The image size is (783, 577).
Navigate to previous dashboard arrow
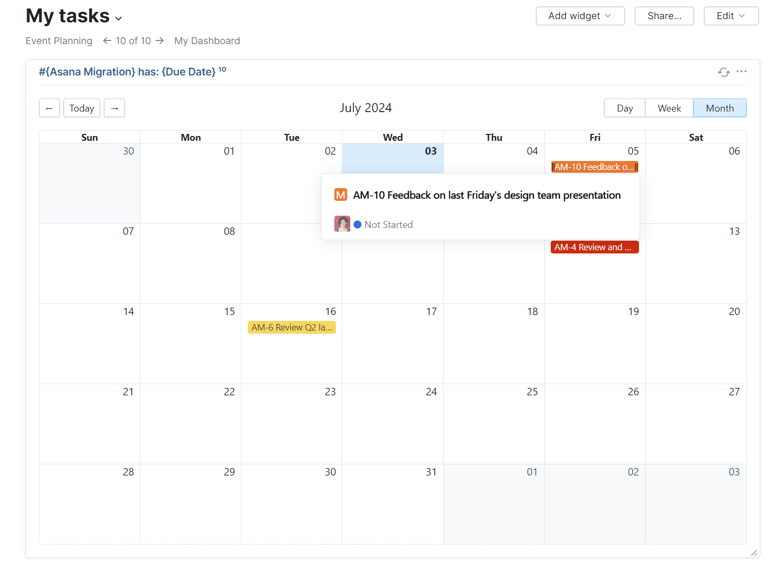coord(107,41)
